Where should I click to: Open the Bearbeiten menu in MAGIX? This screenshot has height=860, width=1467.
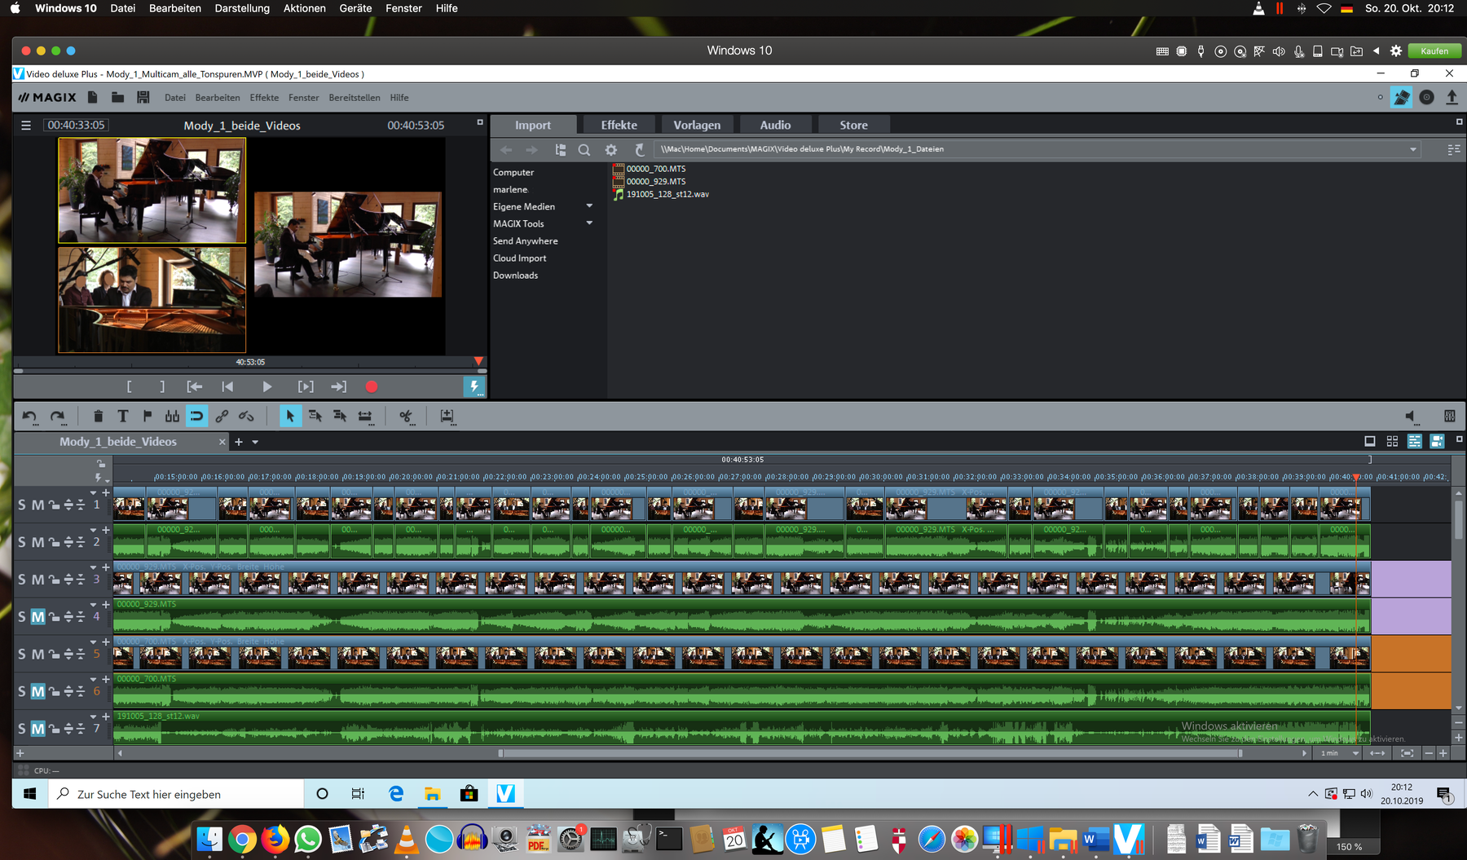pos(218,98)
